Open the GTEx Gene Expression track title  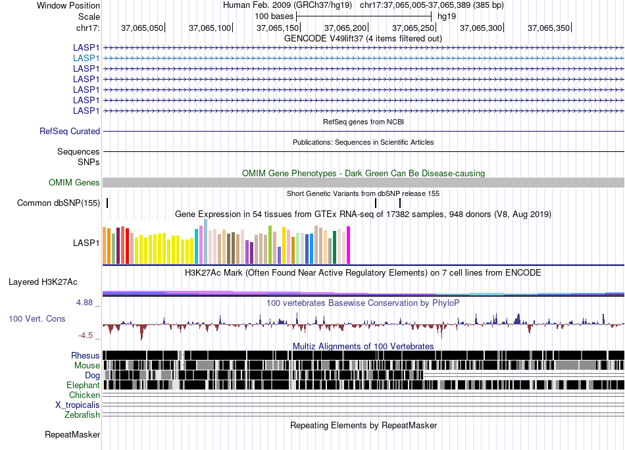pos(363,214)
